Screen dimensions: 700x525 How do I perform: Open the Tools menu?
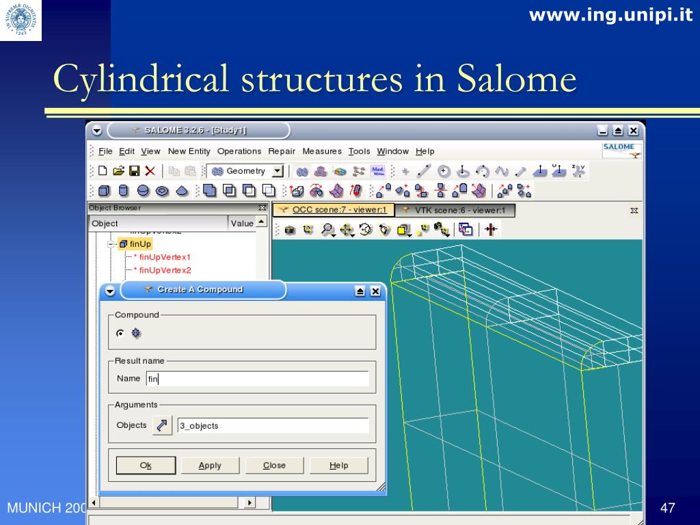pos(360,151)
